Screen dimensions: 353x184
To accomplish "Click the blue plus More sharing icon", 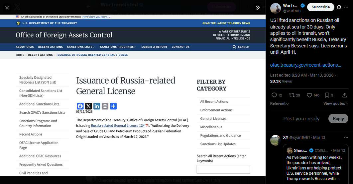I will coord(113,106).
